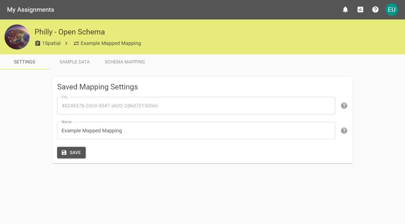Screen dimensions: 405x224
Task: Click the help icon beside the Name field
Action: click(344, 130)
